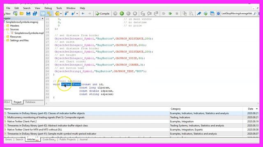Select the Sources folder
The height and width of the screenshot is (147, 263).
[x=14, y=29]
